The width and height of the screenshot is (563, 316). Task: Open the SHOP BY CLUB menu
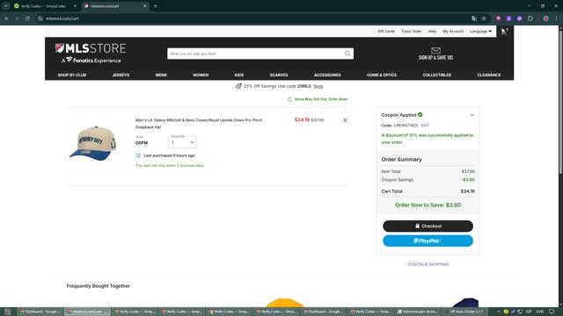72,75
